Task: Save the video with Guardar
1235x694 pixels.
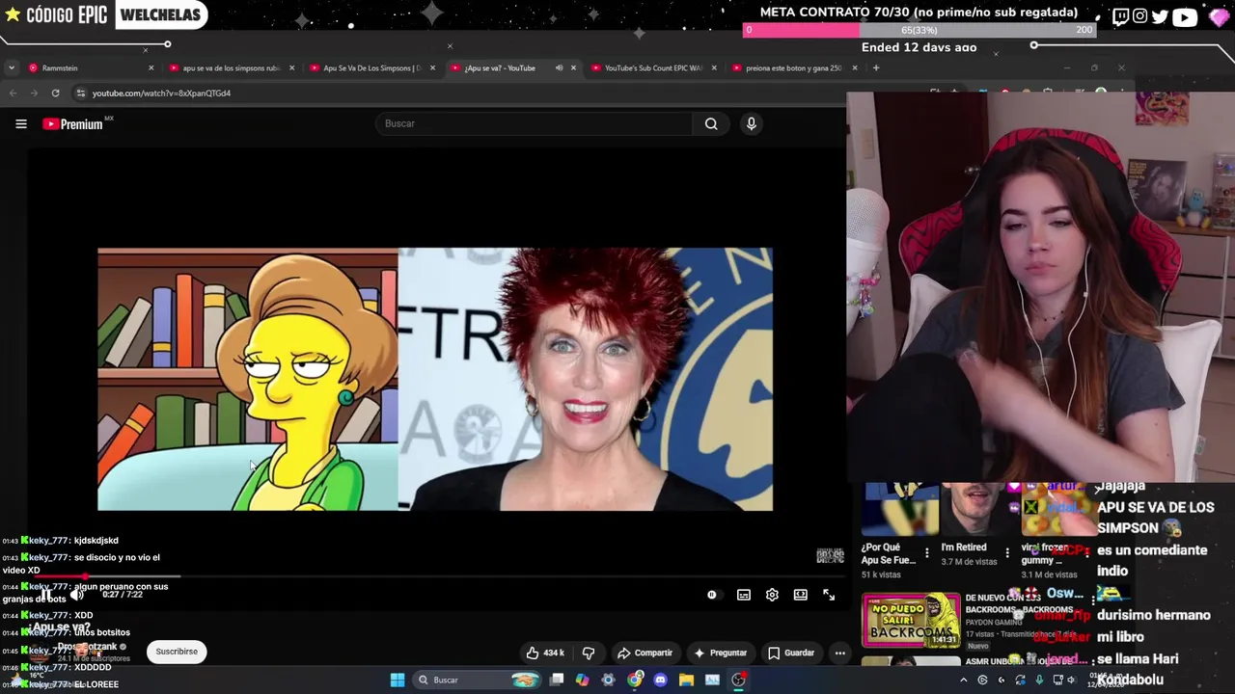Action: pyautogui.click(x=790, y=653)
